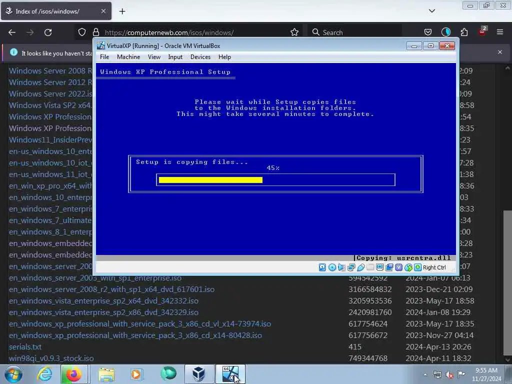This screenshot has height=384, width=512.
Task: Click the green round app icon in taskbar
Action: pos(168,373)
